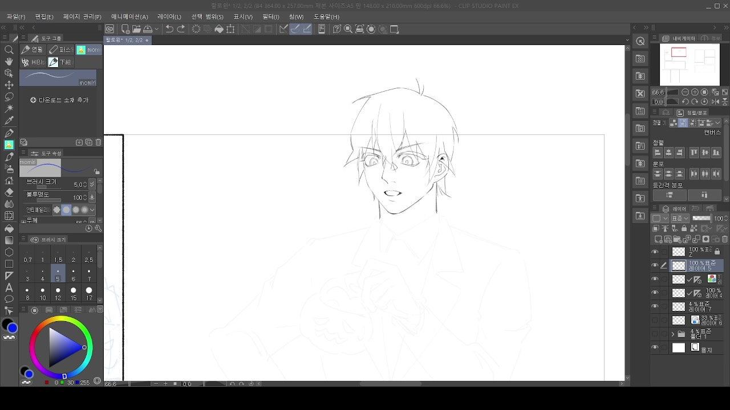Open the 레이어(L) menu

pyautogui.click(x=169, y=17)
